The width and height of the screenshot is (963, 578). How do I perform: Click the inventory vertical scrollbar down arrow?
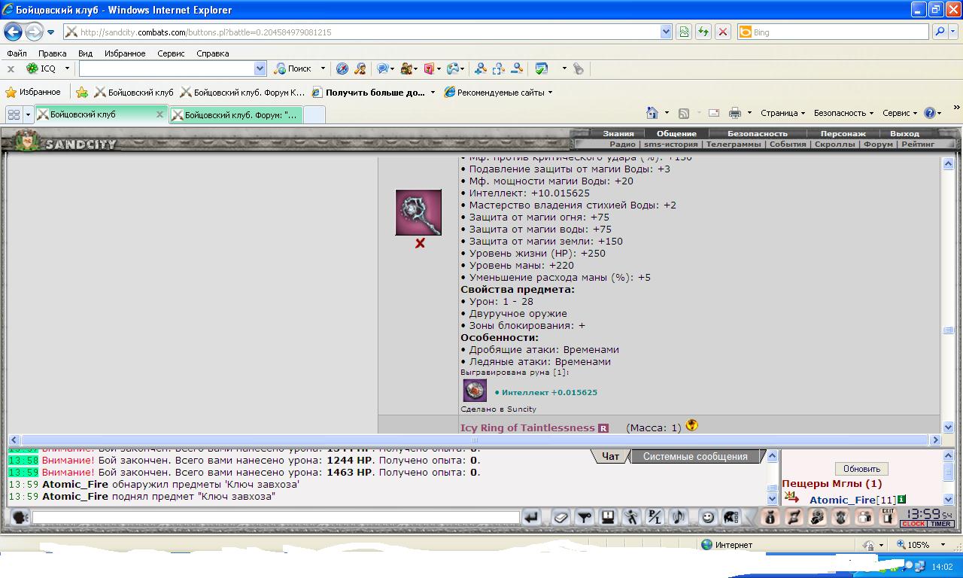[x=948, y=427]
